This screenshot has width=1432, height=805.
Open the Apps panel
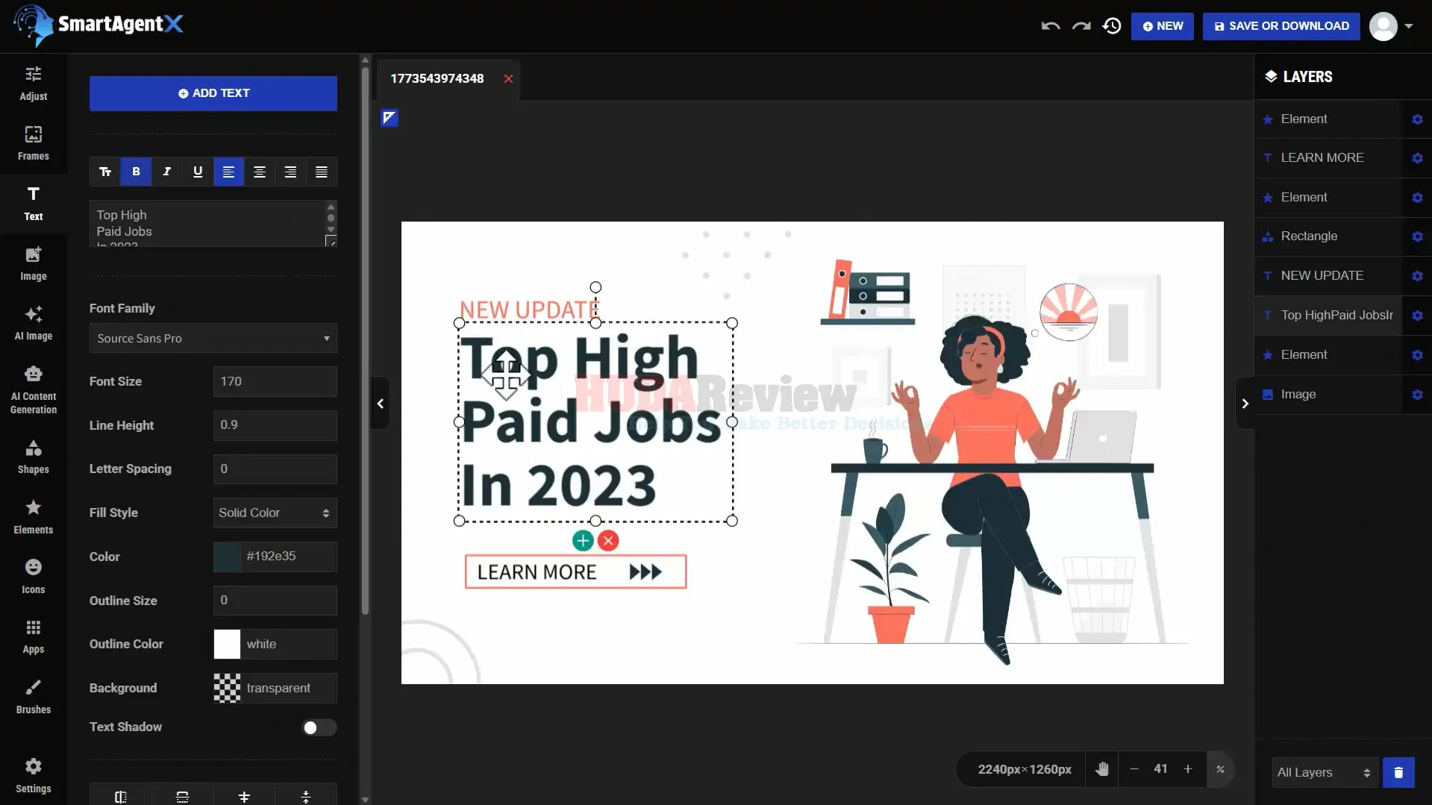point(34,636)
